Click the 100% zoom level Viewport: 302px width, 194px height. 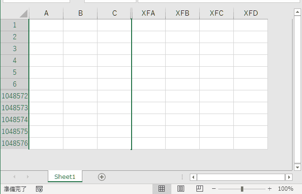(285, 189)
